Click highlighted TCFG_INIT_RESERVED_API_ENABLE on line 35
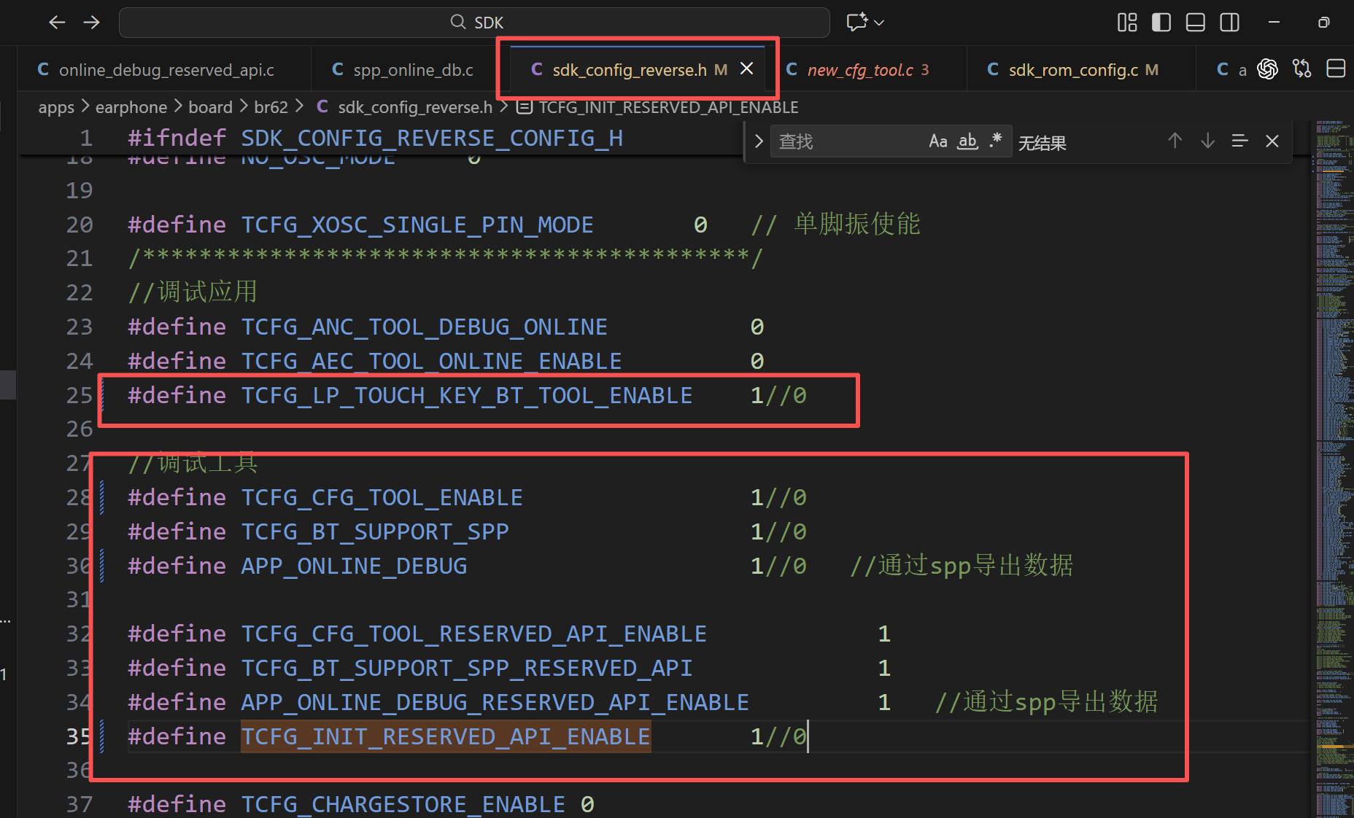This screenshot has width=1354, height=818. 446,736
